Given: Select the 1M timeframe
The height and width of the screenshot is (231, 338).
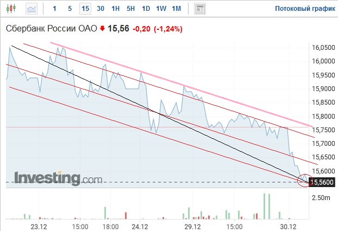Looking at the screenshot, I should pyautogui.click(x=176, y=9).
